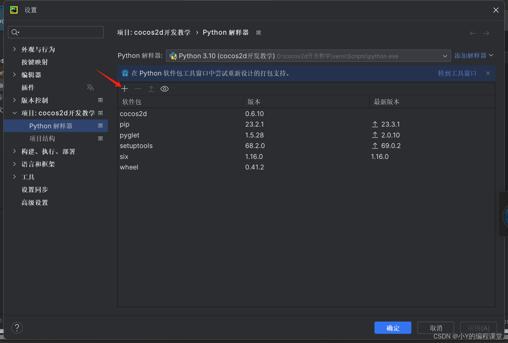508x343 pixels.
Task: Navigate forward with the right arrow
Action: pyautogui.click(x=486, y=33)
